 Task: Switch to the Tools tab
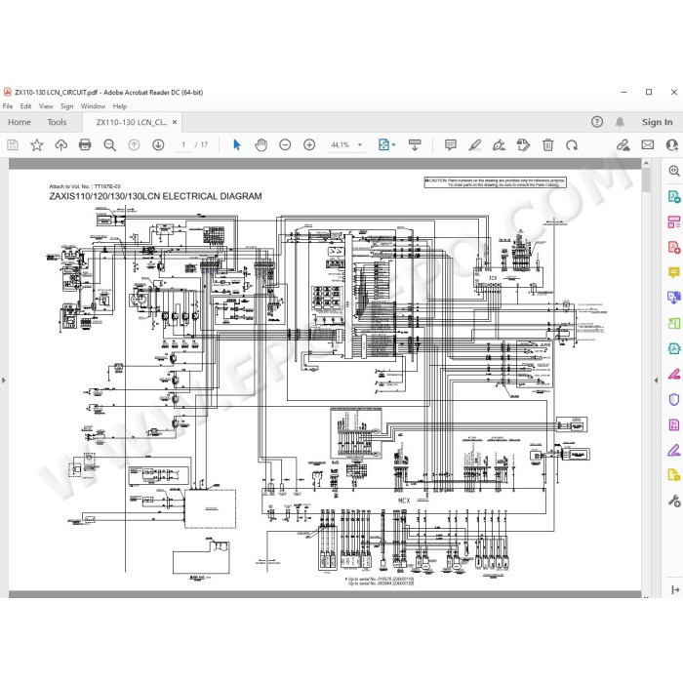pos(57,122)
